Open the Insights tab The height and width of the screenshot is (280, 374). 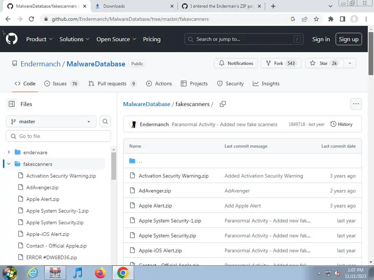(266, 83)
